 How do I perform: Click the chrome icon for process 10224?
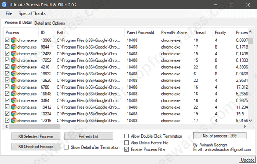point(14,114)
